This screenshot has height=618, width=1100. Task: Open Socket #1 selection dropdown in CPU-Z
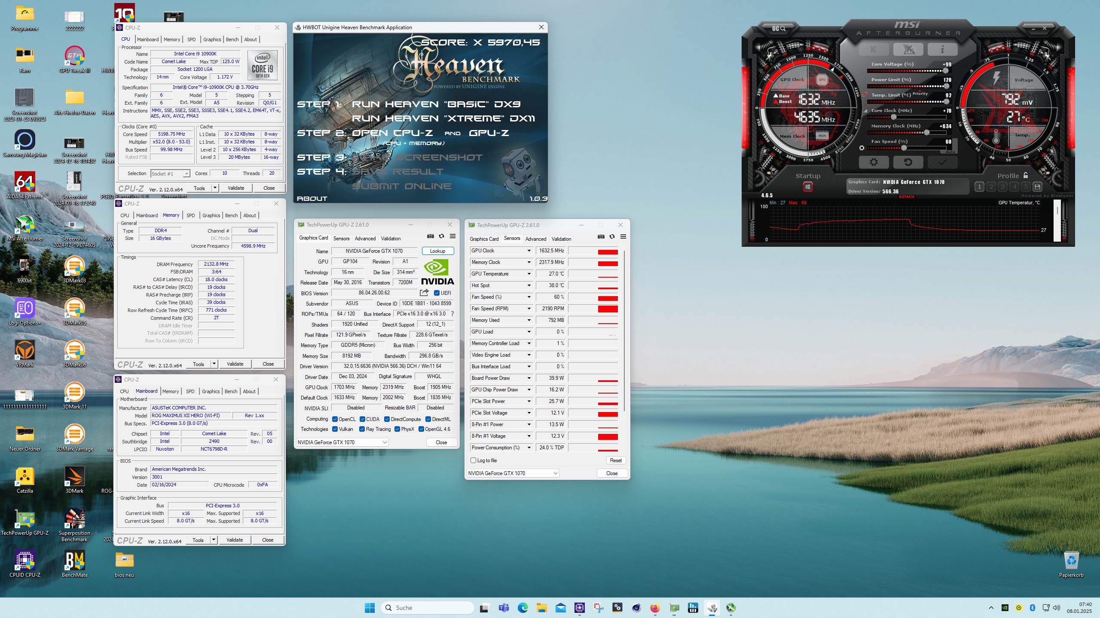(x=170, y=174)
